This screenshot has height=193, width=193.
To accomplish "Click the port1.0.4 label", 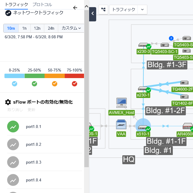I will click(34, 180).
